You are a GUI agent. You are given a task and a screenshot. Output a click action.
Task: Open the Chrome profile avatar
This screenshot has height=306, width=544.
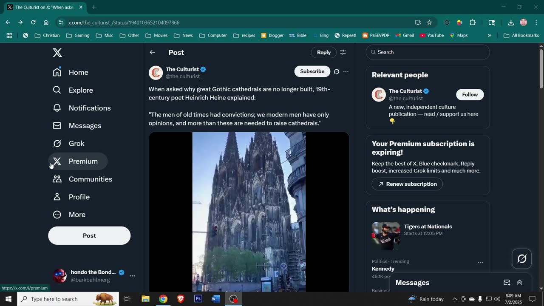pos(524,23)
